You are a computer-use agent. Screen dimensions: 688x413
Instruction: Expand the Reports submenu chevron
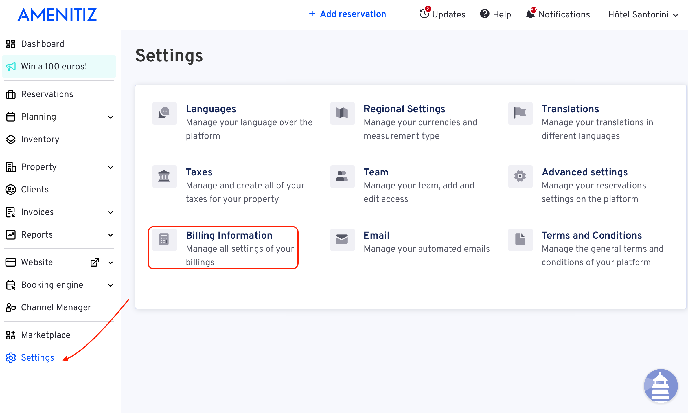[111, 235]
